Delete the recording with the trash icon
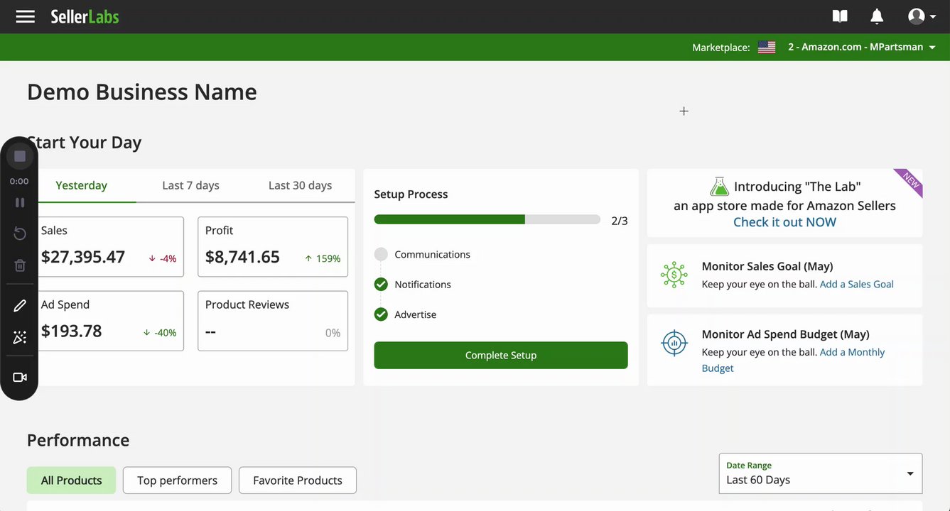Screen dimensions: 950x511 (20, 265)
